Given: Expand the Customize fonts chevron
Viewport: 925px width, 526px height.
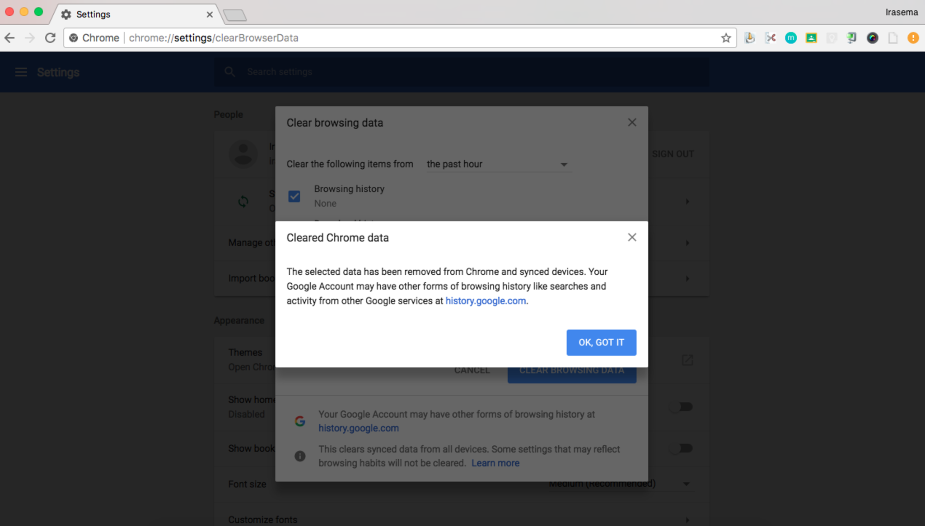Looking at the screenshot, I should pyautogui.click(x=687, y=520).
